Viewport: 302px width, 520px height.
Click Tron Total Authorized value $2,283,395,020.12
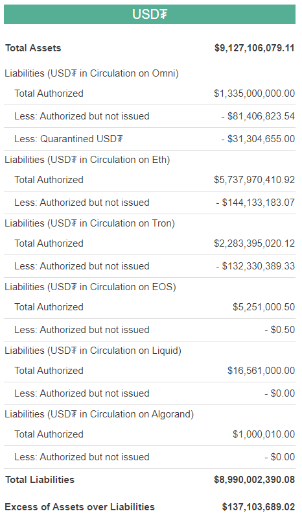pos(254,243)
